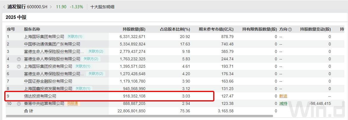This screenshot has width=348, height=120.
Task: Click 关联方(2) tag in row 3
Action: pyautogui.click(x=96, y=51)
